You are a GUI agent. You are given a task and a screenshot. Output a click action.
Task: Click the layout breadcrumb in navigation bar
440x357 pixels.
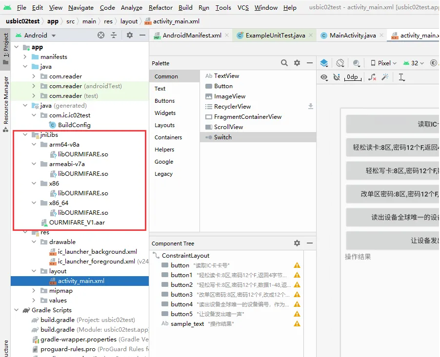coord(129,21)
